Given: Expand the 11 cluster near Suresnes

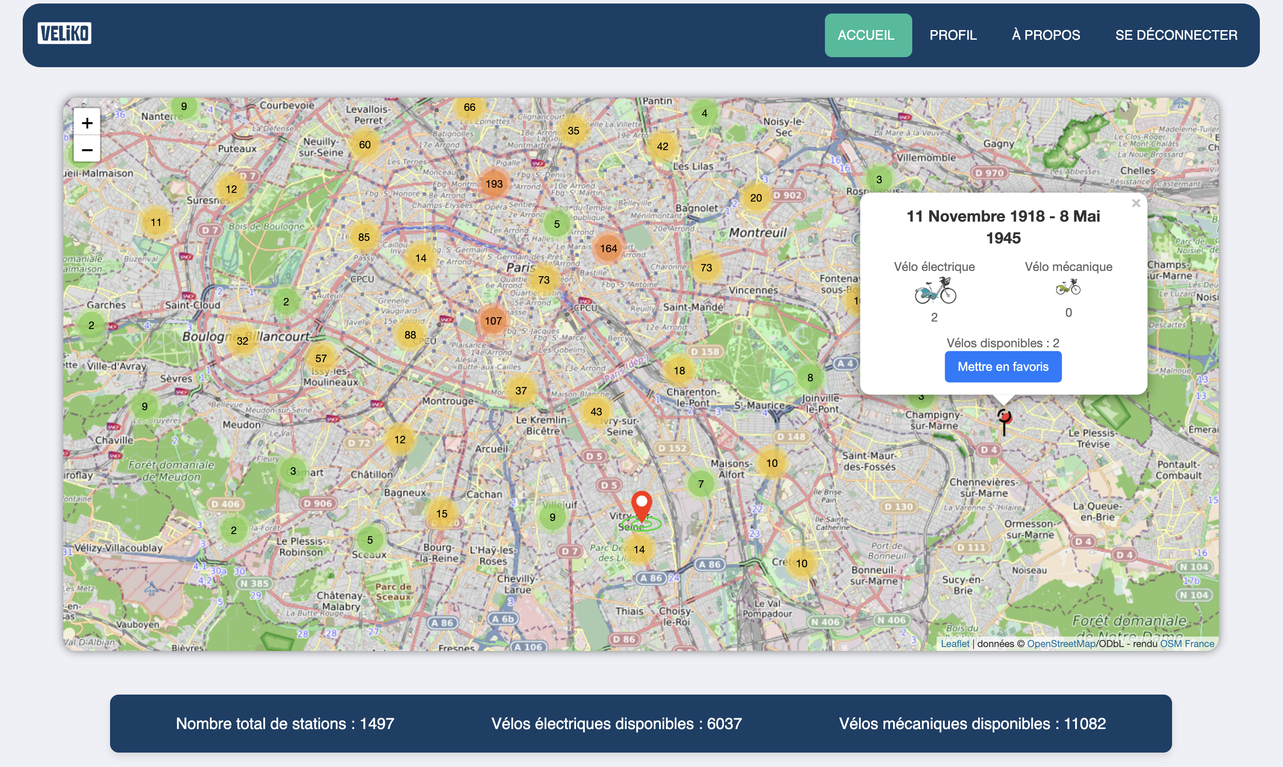Looking at the screenshot, I should pyautogui.click(x=156, y=222).
